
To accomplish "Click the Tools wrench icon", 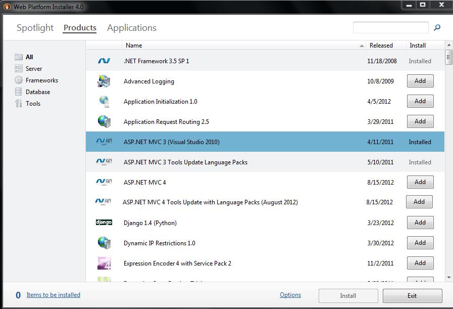I will tap(19, 103).
